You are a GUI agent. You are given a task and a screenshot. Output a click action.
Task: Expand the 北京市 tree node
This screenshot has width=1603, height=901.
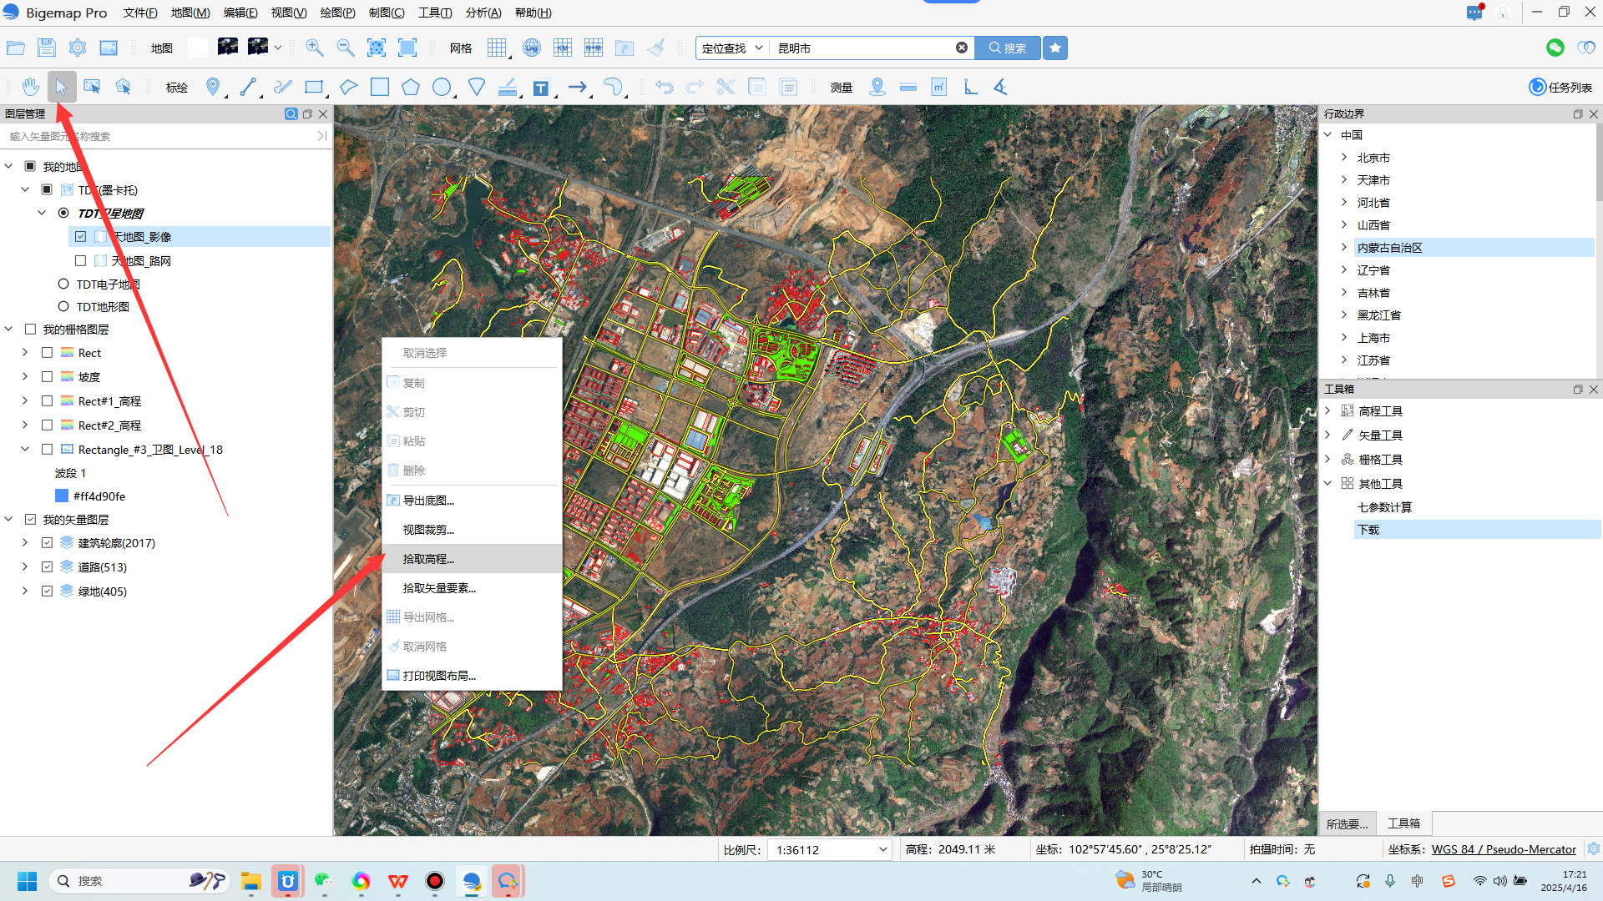(1344, 158)
